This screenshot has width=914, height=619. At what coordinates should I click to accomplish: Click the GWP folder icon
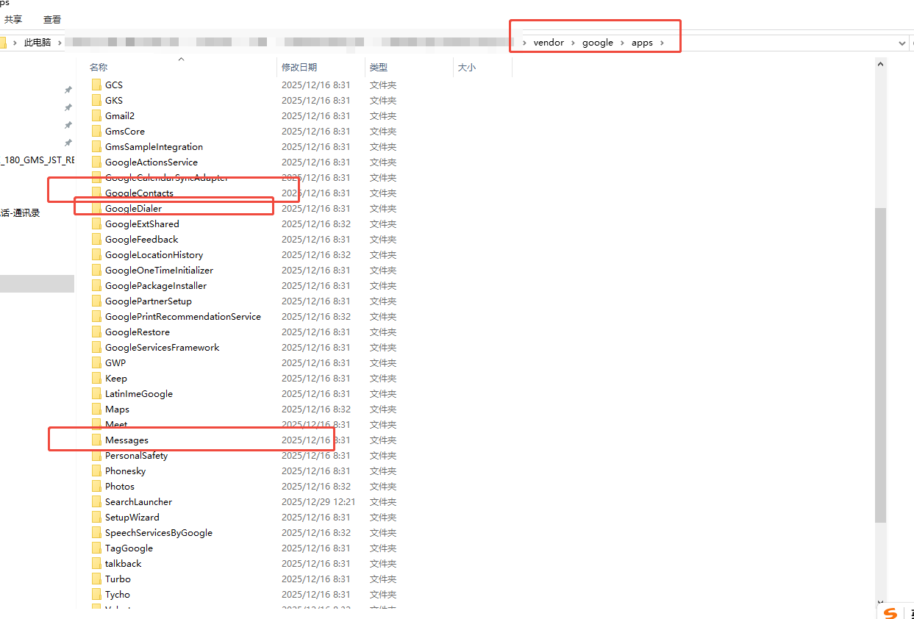(96, 362)
